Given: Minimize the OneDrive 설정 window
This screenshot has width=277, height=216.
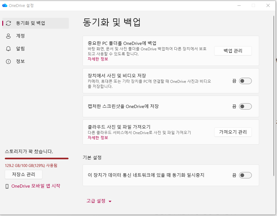Looking at the screenshot, I should click(239, 5).
